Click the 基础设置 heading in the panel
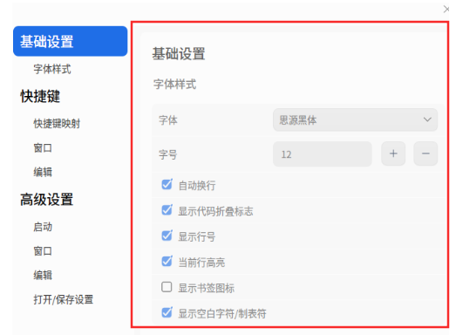This screenshot has width=456, height=335. [x=179, y=54]
